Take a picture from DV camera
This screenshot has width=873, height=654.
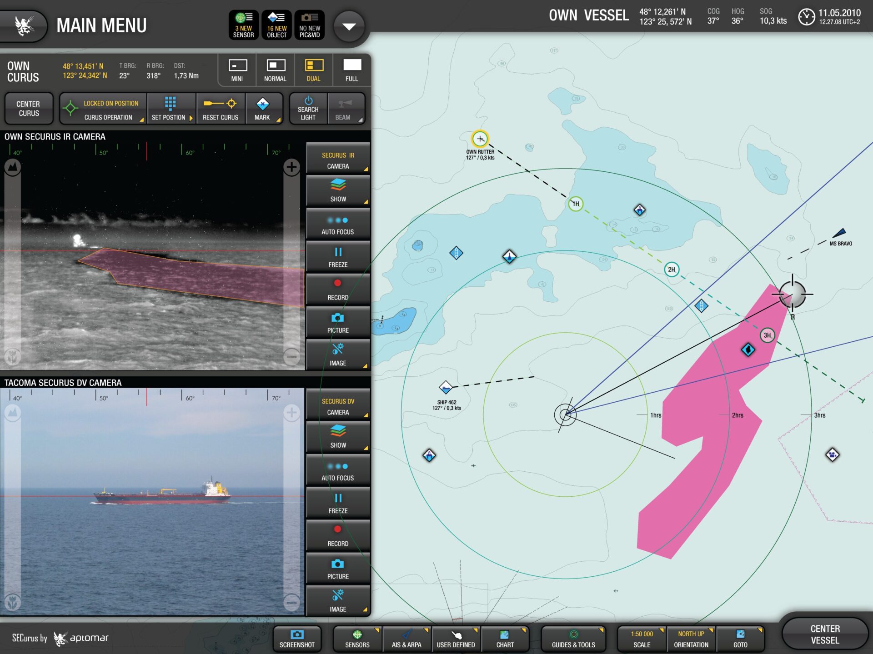[338, 569]
